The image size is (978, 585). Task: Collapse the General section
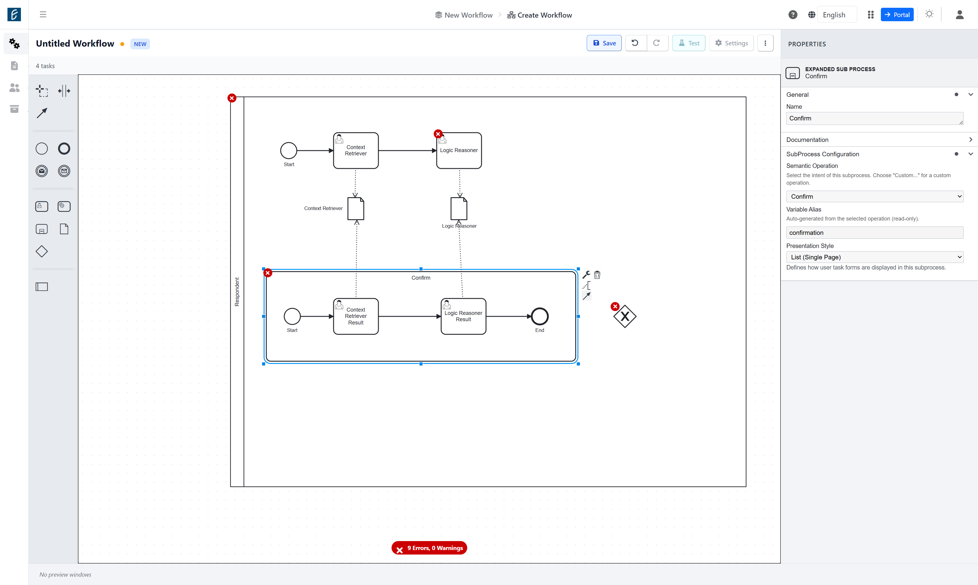(971, 95)
